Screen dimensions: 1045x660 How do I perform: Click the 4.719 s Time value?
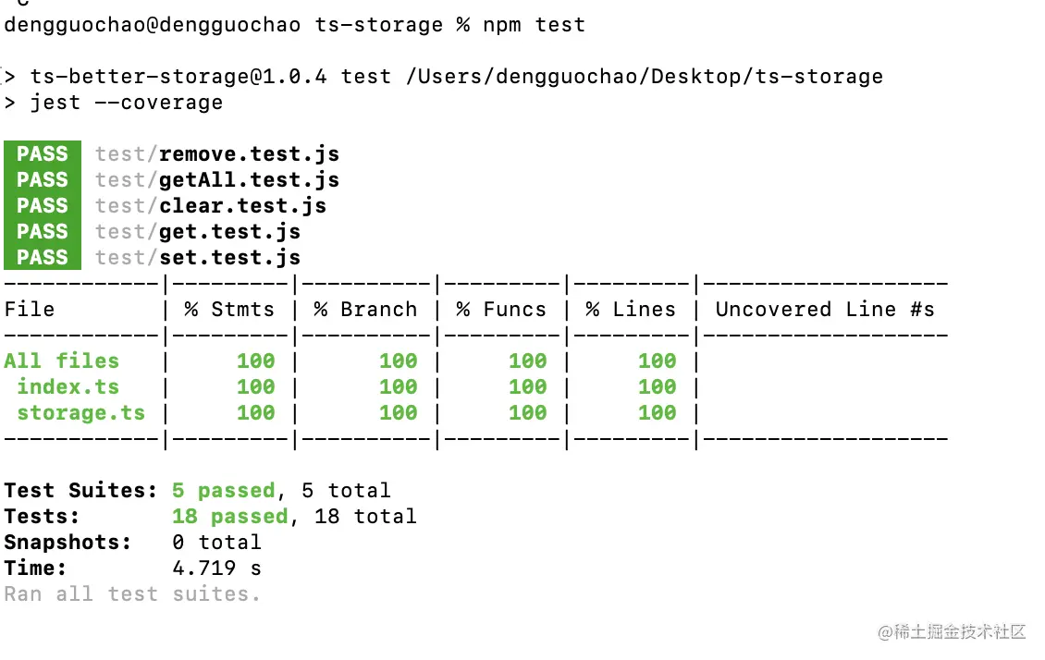tap(216, 568)
